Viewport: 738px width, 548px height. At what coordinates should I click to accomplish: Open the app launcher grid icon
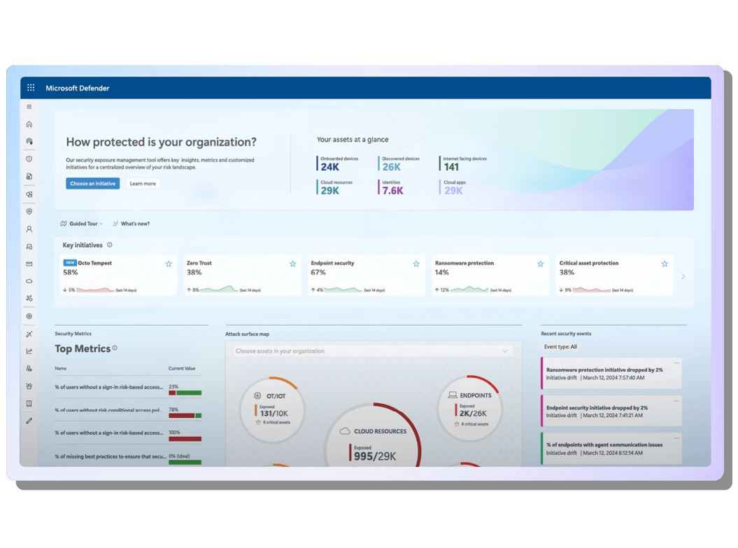click(x=31, y=87)
